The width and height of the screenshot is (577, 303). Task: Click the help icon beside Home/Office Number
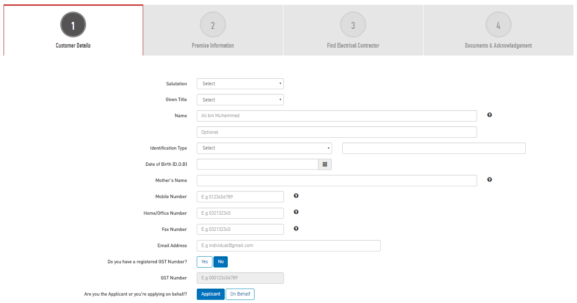coord(296,212)
